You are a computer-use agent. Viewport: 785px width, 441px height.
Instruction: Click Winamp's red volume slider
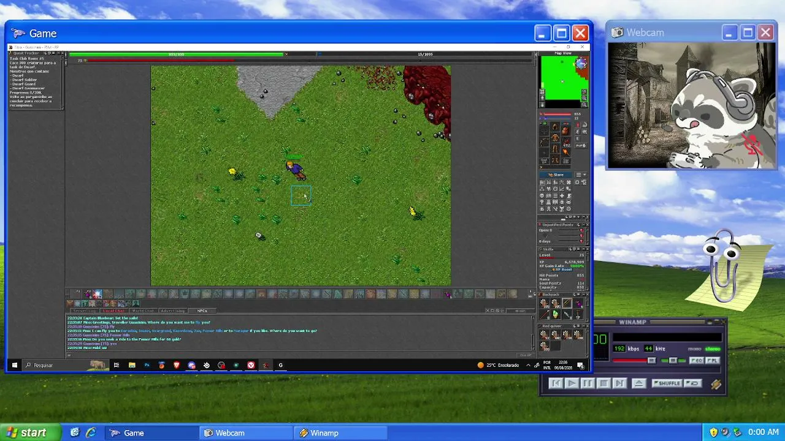[634, 361]
